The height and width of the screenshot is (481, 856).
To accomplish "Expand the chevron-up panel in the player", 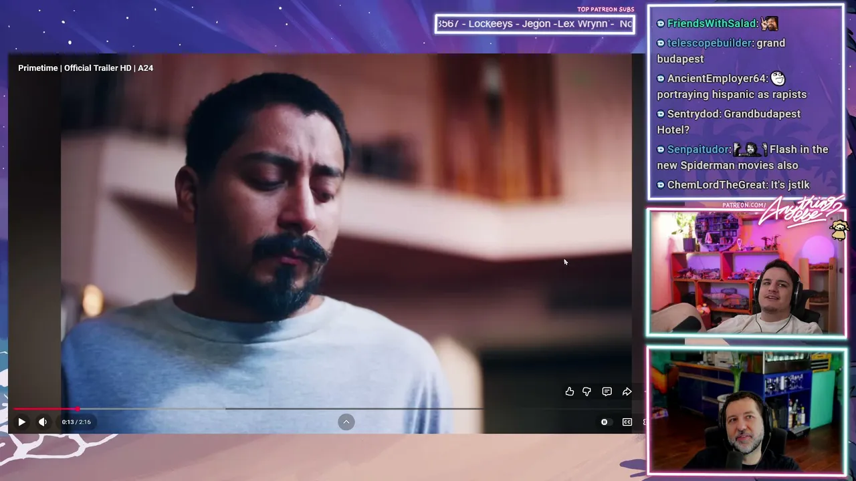I will tap(346, 422).
